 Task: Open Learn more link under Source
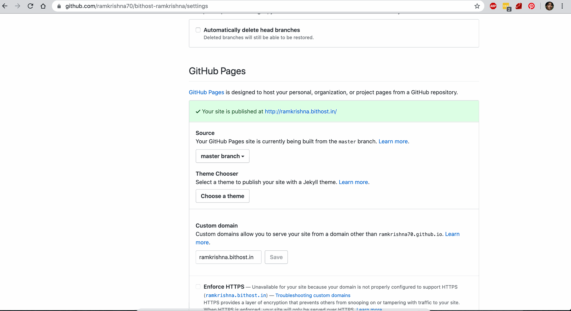tap(393, 142)
